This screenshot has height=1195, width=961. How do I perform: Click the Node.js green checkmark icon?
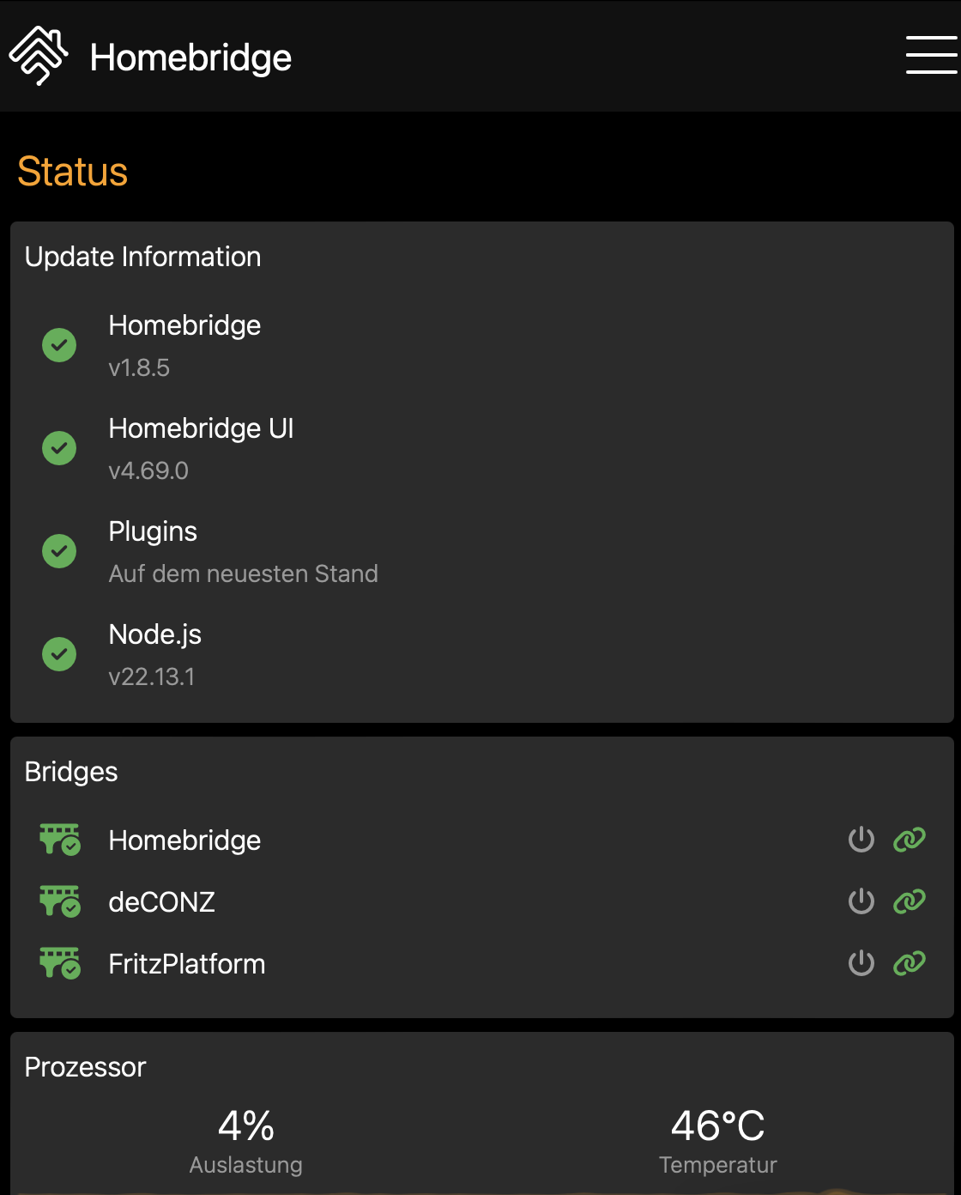(x=59, y=654)
